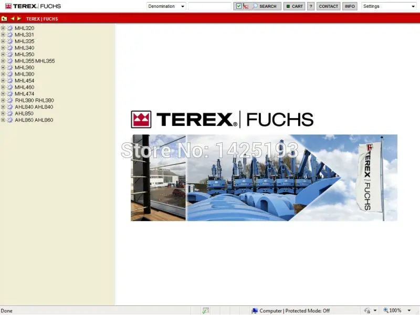Click the red forward arrow icon
The height and width of the screenshot is (315, 420).
(x=19, y=18)
